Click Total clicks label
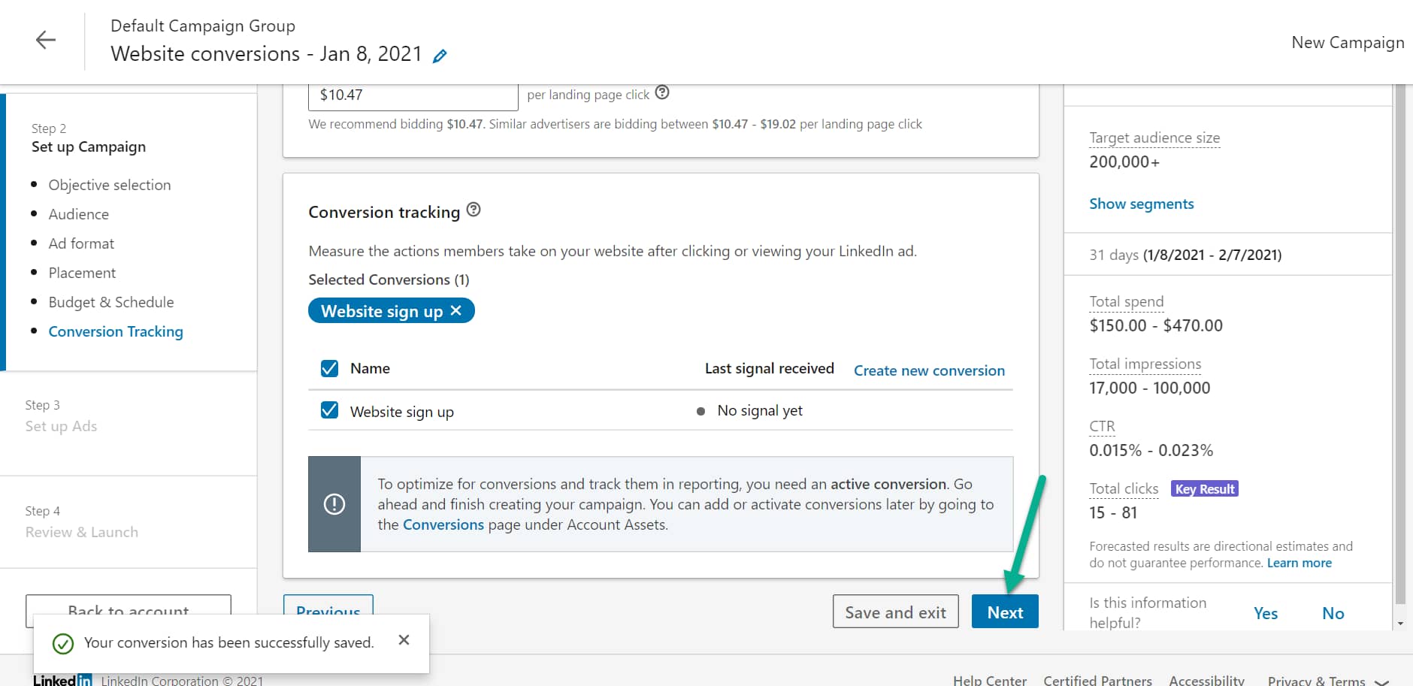This screenshot has width=1413, height=686. (x=1124, y=488)
